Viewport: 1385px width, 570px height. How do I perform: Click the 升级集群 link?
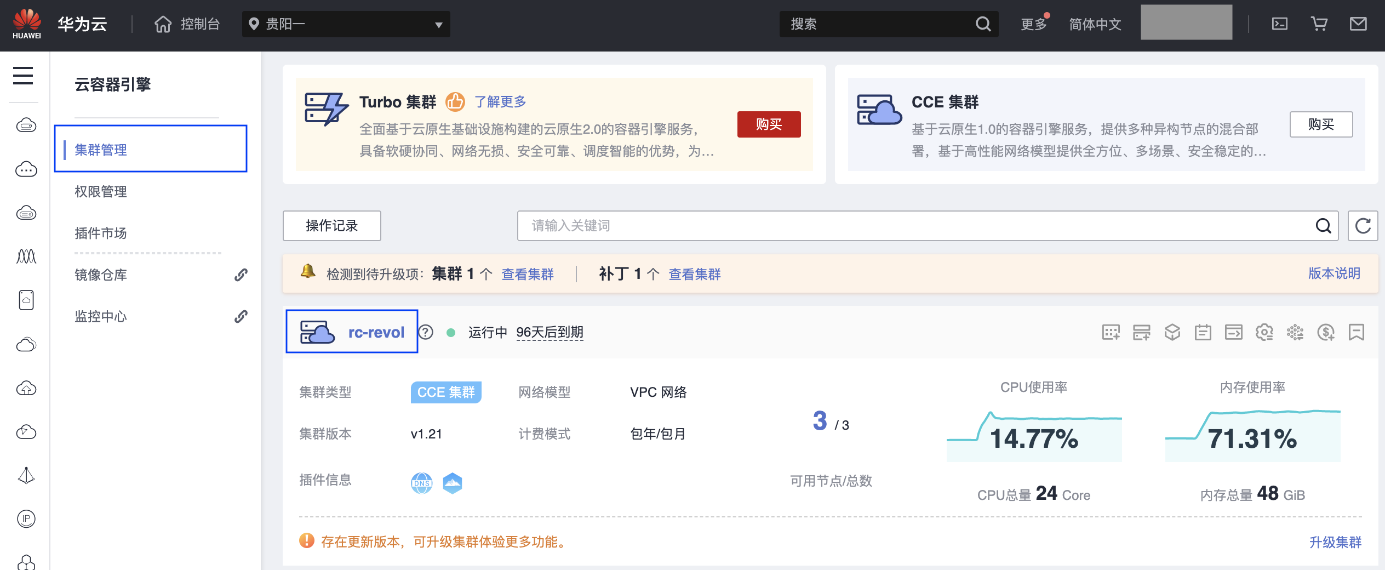pos(1335,542)
